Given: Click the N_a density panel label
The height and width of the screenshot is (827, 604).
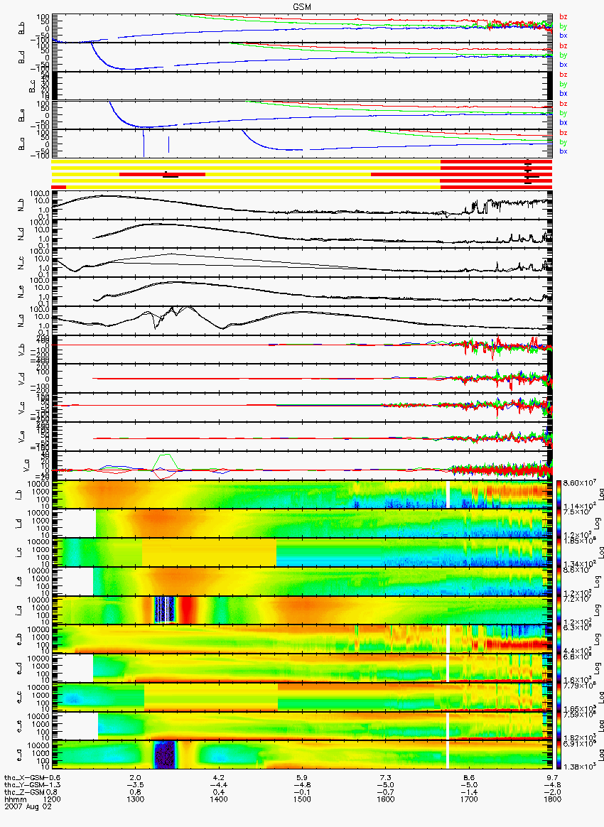Looking at the screenshot, I should (21, 320).
